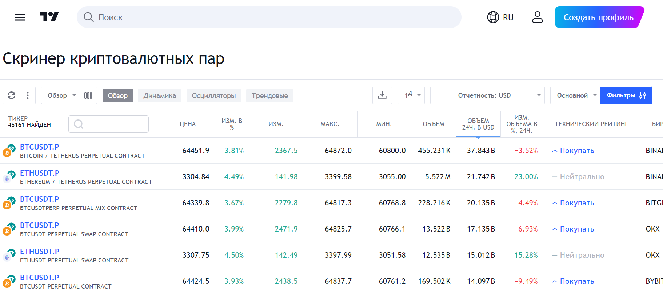This screenshot has width=663, height=290.
Task: Click the max value 3399.58
Action: point(338,177)
